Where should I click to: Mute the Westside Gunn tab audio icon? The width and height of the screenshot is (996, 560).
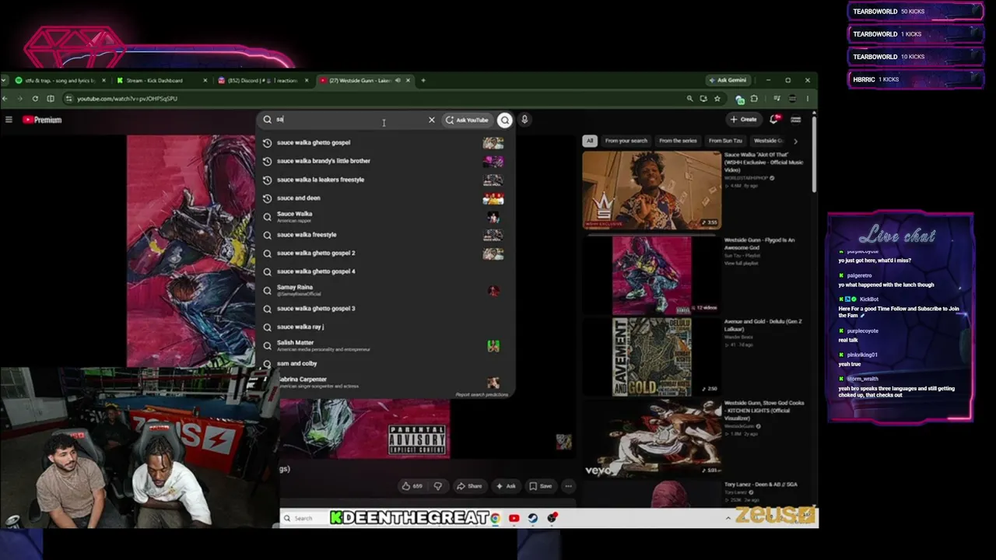(398, 80)
